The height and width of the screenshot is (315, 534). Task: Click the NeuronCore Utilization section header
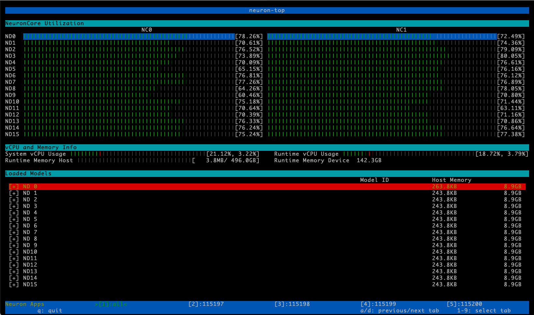click(45, 23)
